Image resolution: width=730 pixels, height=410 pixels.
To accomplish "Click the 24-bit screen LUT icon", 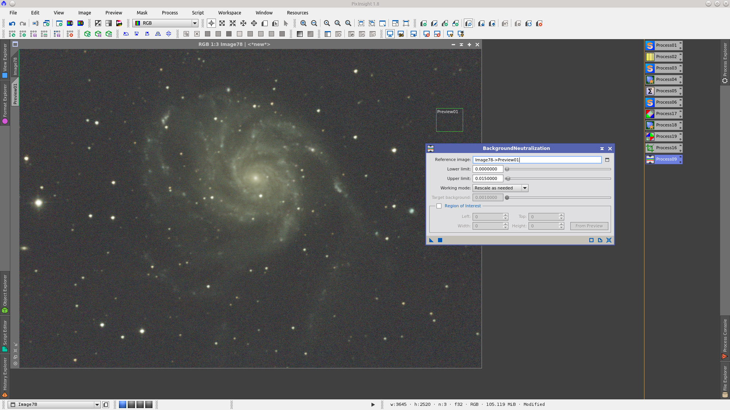I will pyautogui.click(x=401, y=34).
